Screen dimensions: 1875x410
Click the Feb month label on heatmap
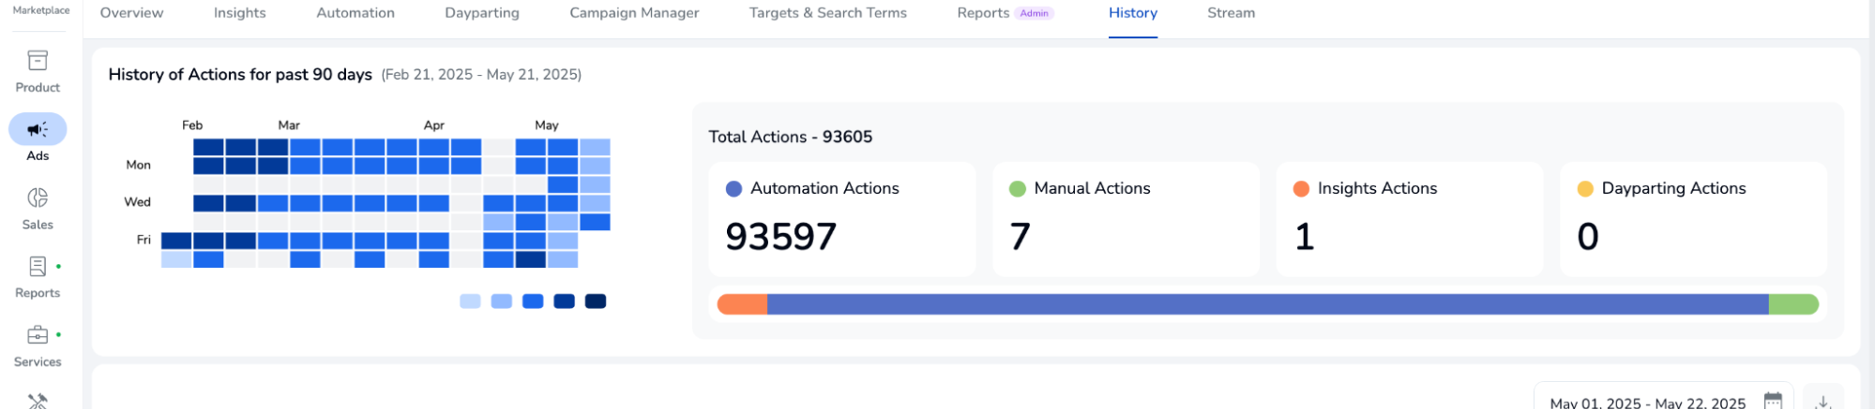tap(192, 125)
